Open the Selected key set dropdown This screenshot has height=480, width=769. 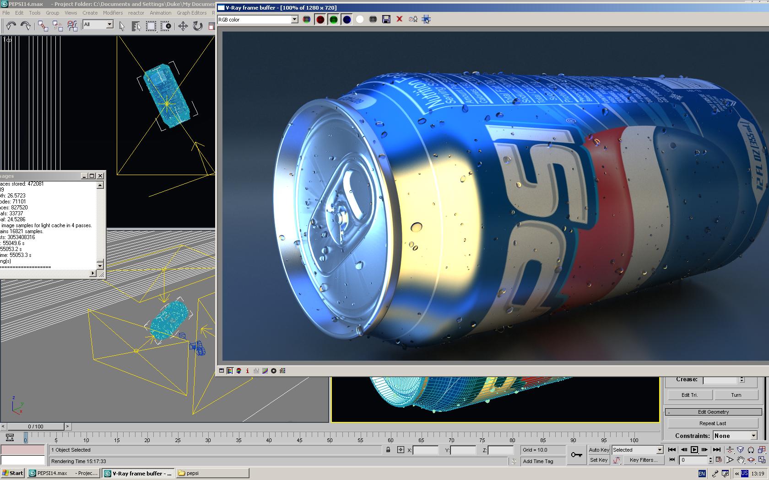[638, 450]
